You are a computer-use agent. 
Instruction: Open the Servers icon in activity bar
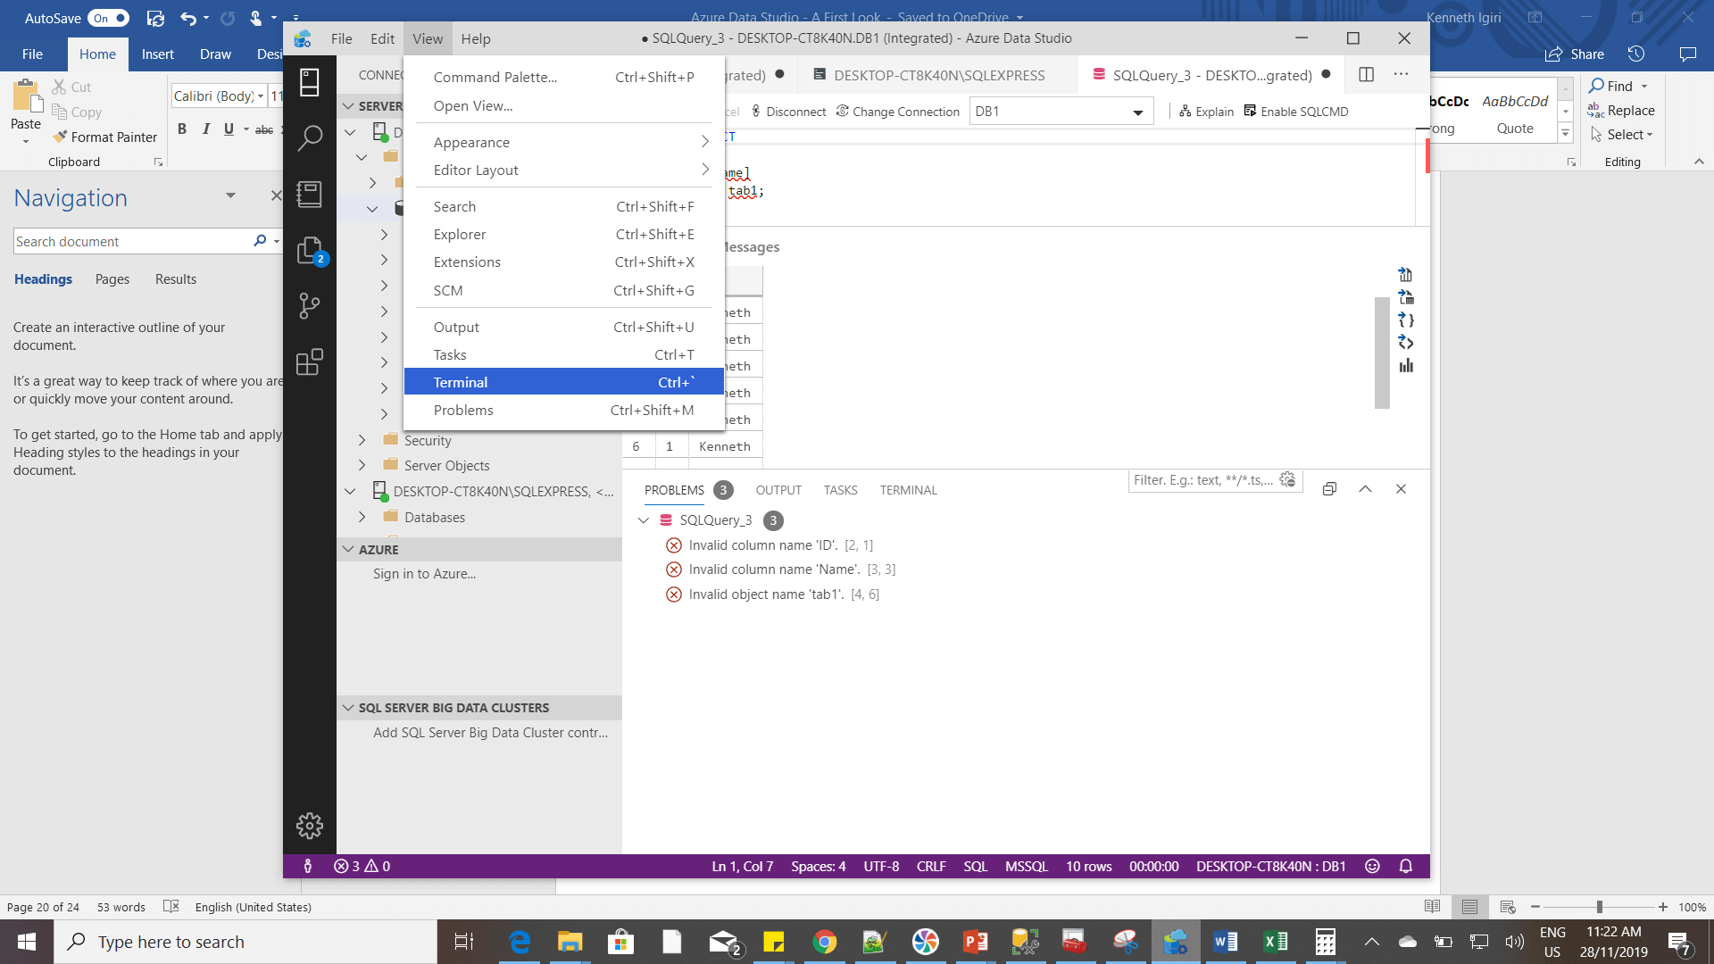pos(309,82)
